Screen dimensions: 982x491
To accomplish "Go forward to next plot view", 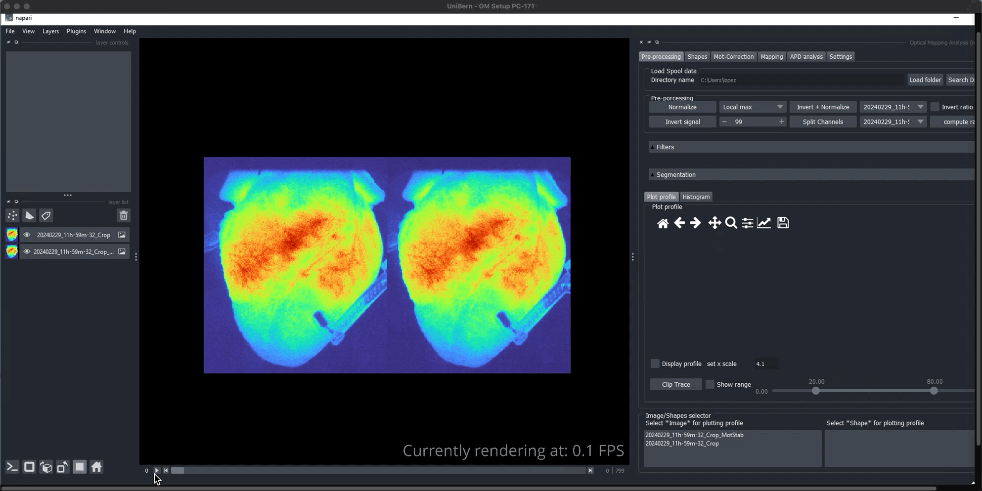I will (695, 223).
